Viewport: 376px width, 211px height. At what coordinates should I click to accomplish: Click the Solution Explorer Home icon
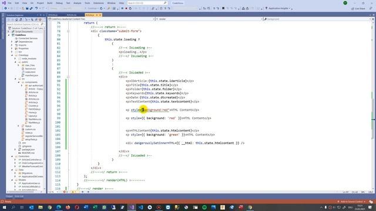coord(16,19)
